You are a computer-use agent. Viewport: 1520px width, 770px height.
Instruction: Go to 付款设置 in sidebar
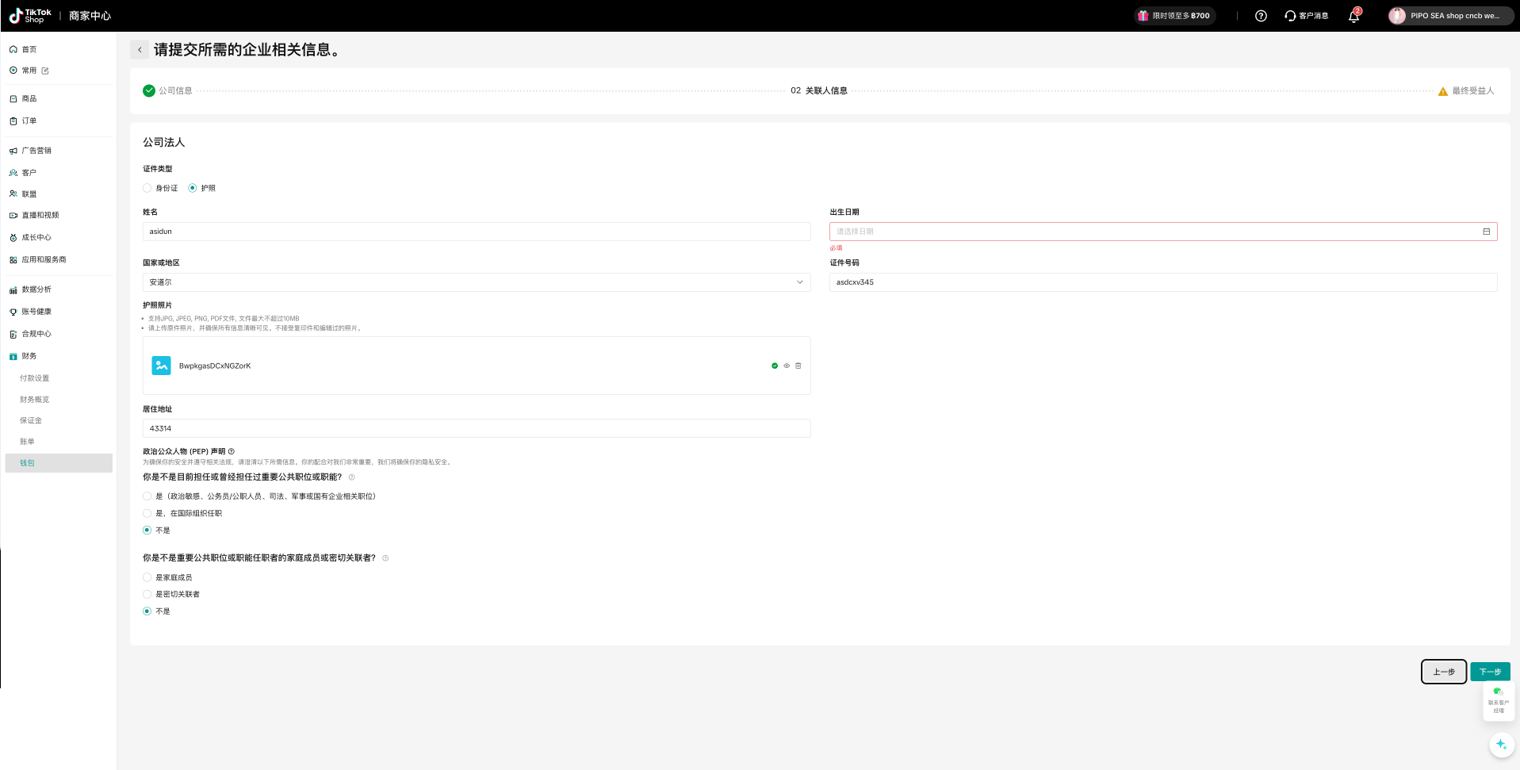(x=34, y=378)
